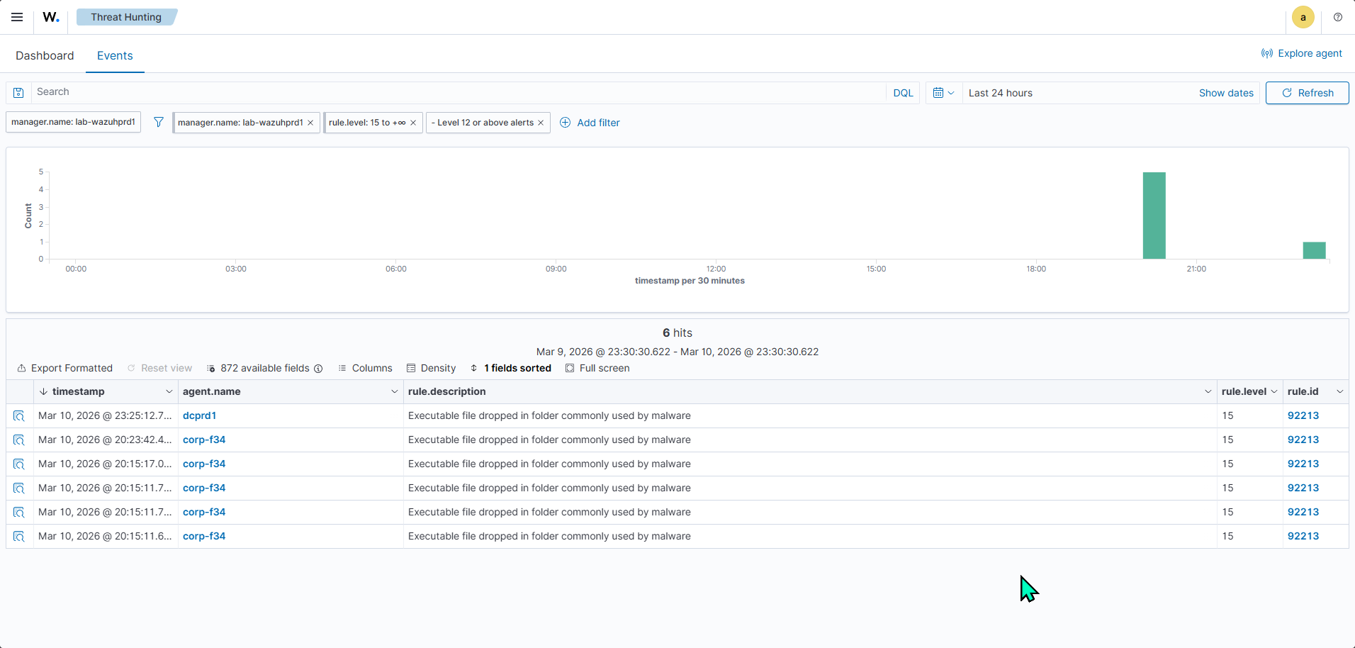Open the date quick menu calendar icon
The image size is (1355, 648).
[944, 93]
